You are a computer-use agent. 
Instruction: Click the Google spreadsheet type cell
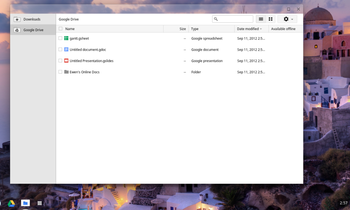coord(207,38)
